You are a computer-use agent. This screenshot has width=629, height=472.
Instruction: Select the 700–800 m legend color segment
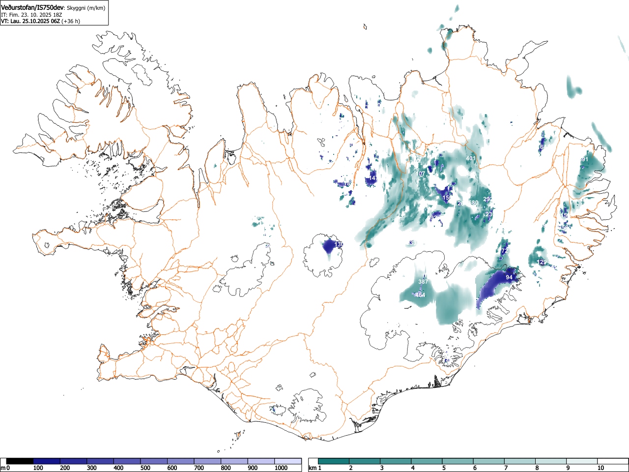207,461
